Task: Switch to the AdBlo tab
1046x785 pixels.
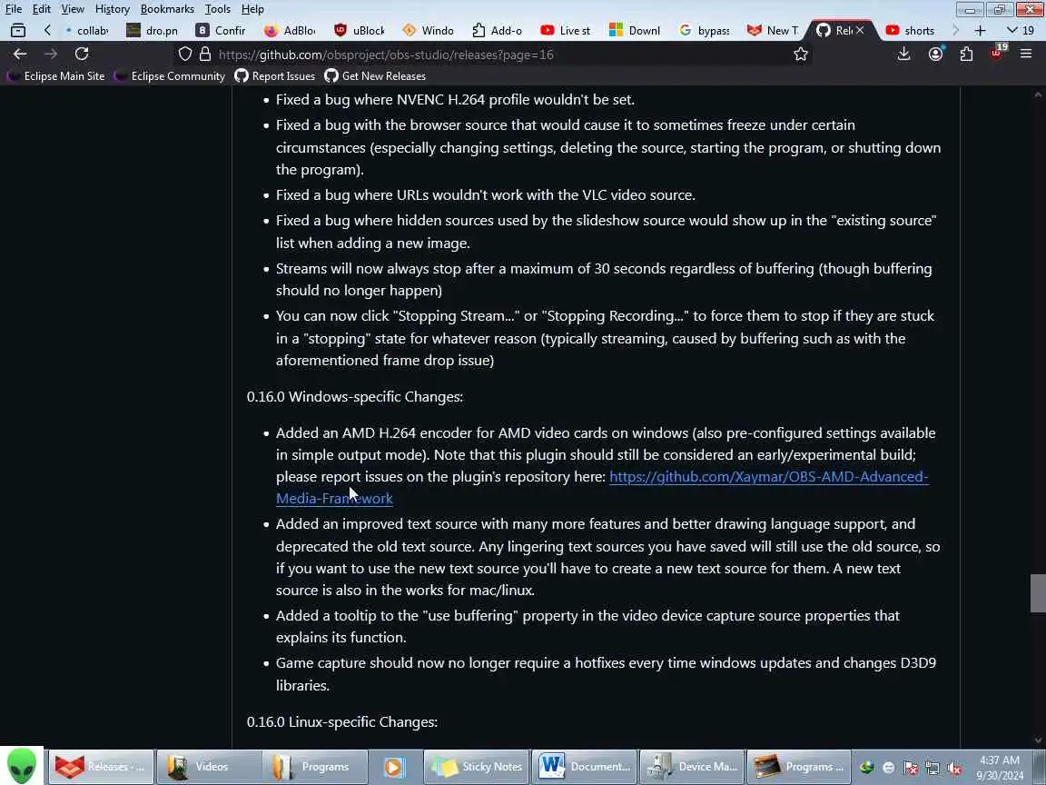Action: coord(291,31)
